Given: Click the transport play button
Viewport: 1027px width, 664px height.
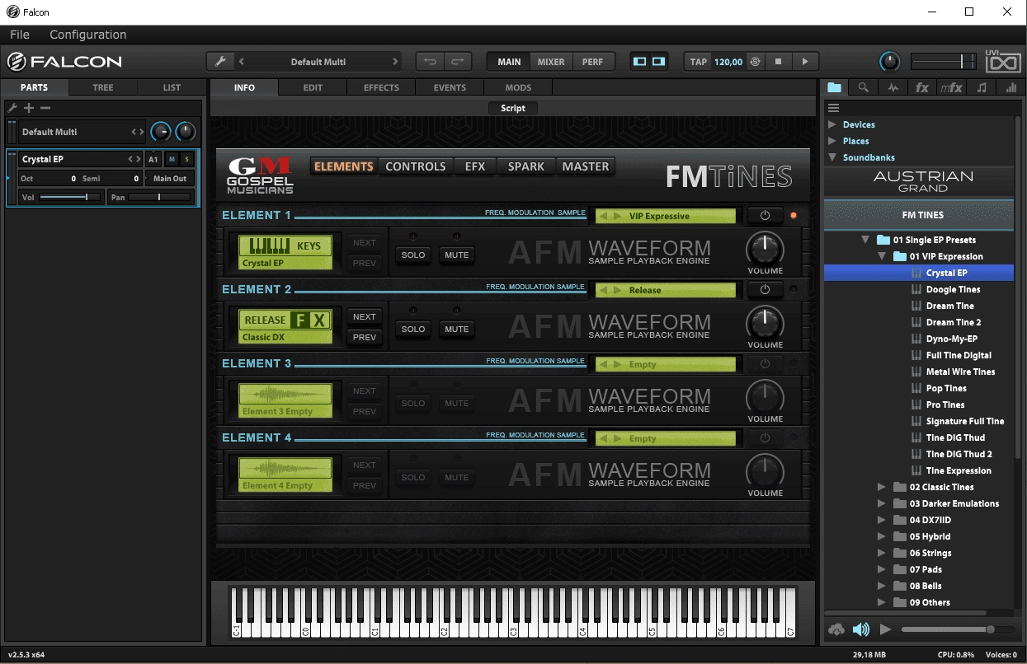Looking at the screenshot, I should point(805,62).
